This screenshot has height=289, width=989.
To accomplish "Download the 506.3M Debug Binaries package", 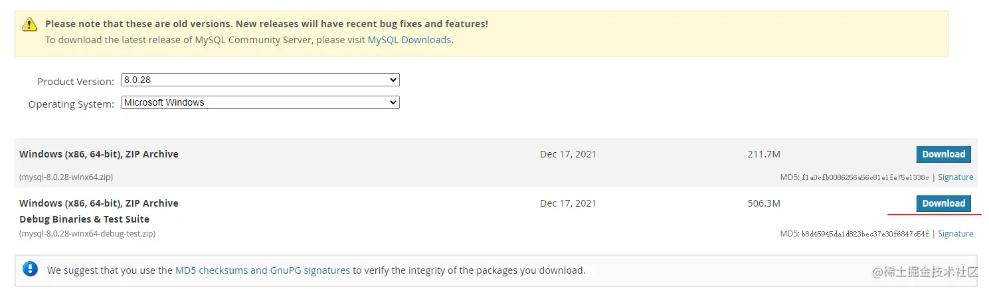I will [x=943, y=203].
